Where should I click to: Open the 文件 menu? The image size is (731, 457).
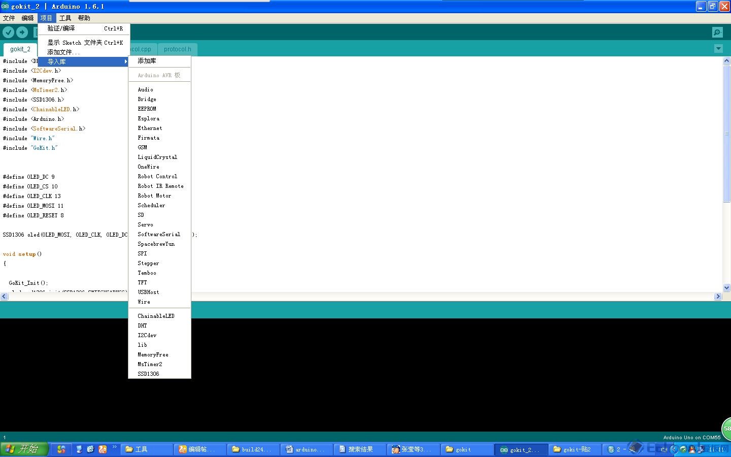(9, 18)
